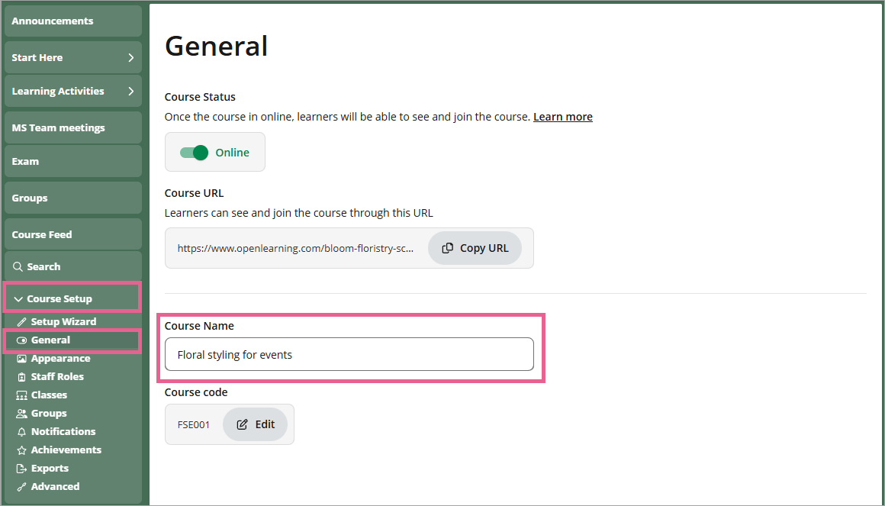The height and width of the screenshot is (506, 885).
Task: Expand the Start Here chevron
Action: click(x=130, y=58)
